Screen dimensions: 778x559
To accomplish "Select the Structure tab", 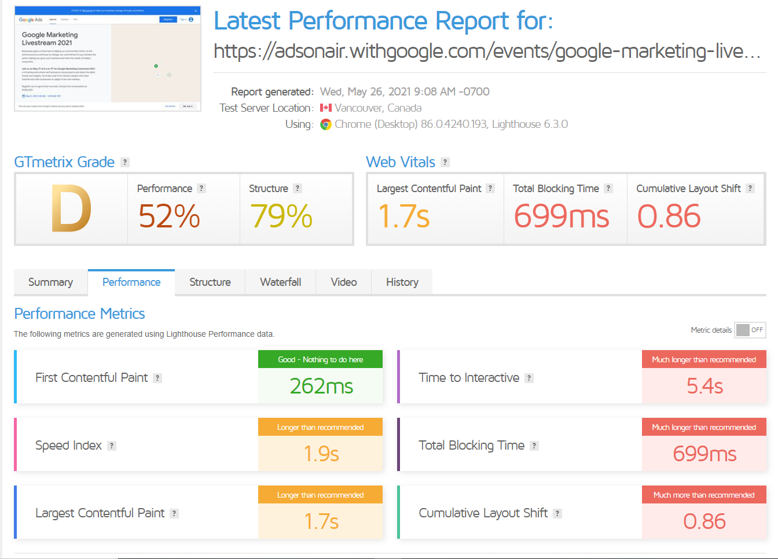I will click(x=210, y=282).
